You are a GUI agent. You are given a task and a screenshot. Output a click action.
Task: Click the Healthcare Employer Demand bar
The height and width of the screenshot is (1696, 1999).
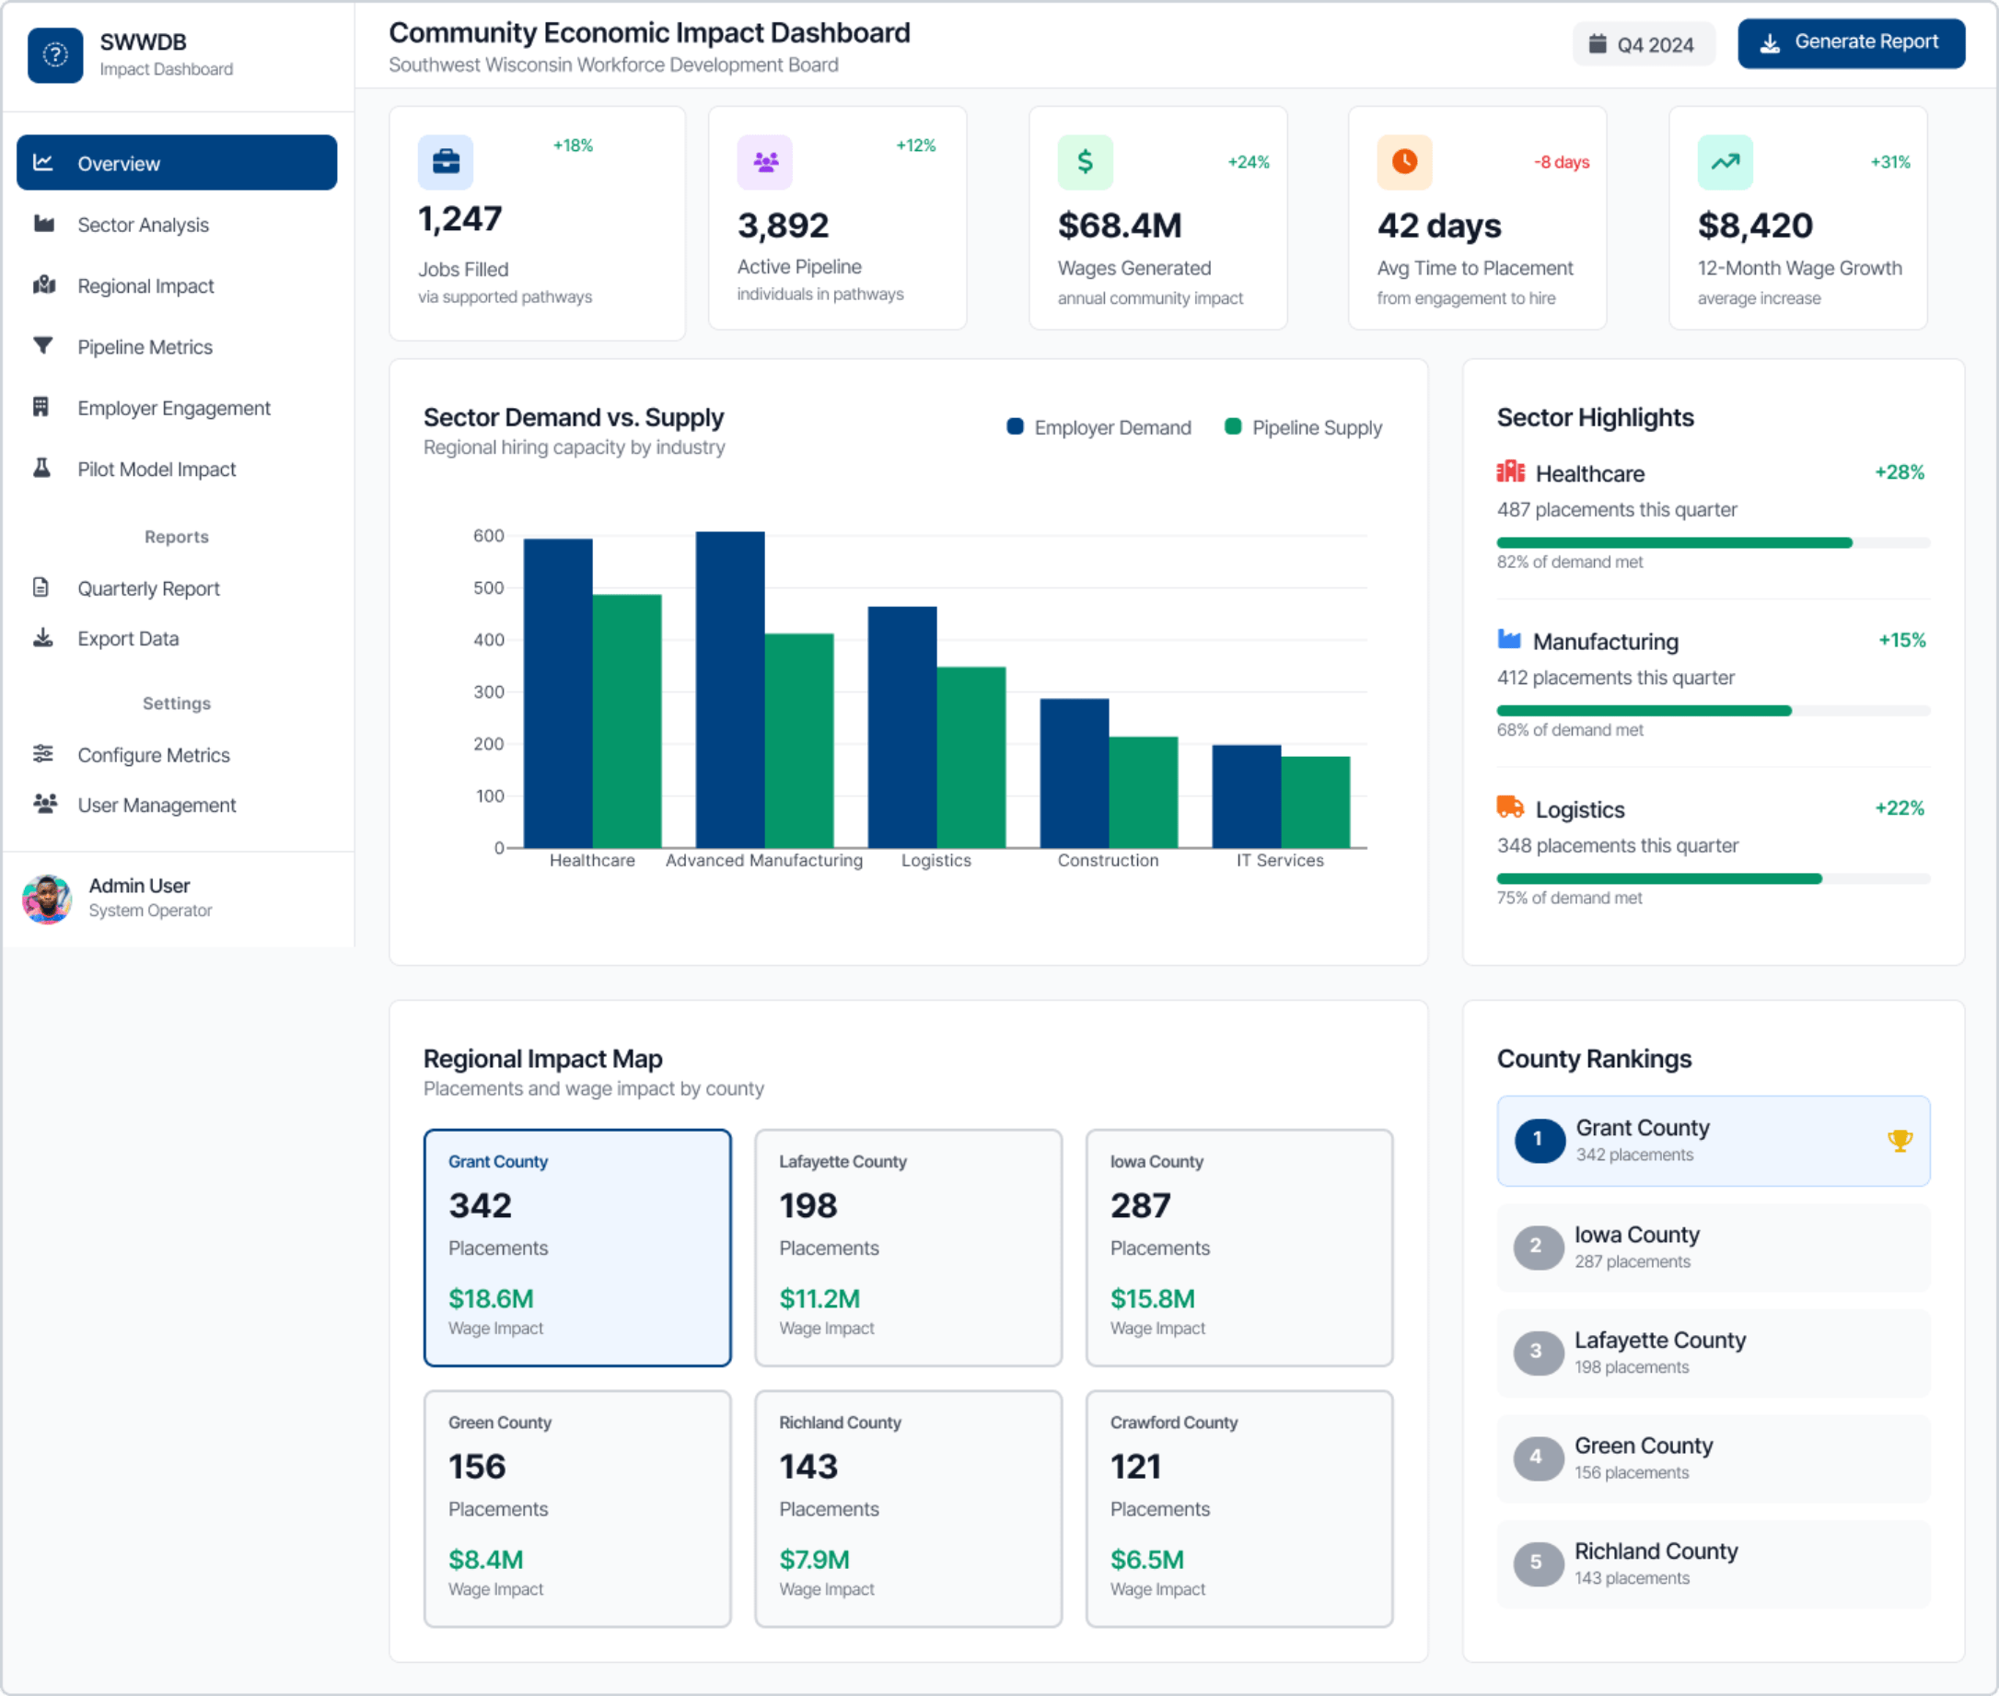558,693
